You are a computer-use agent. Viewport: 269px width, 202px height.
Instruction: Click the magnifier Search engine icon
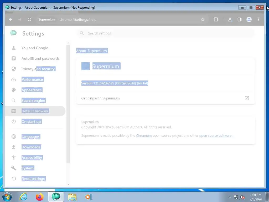click(14, 100)
